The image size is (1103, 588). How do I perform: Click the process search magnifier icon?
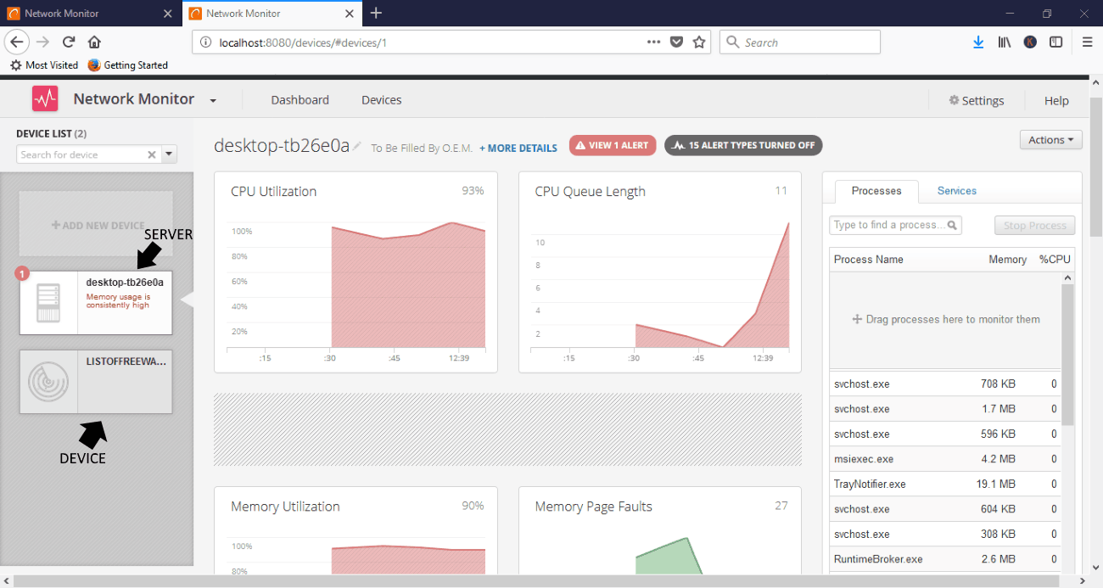pyautogui.click(x=953, y=225)
